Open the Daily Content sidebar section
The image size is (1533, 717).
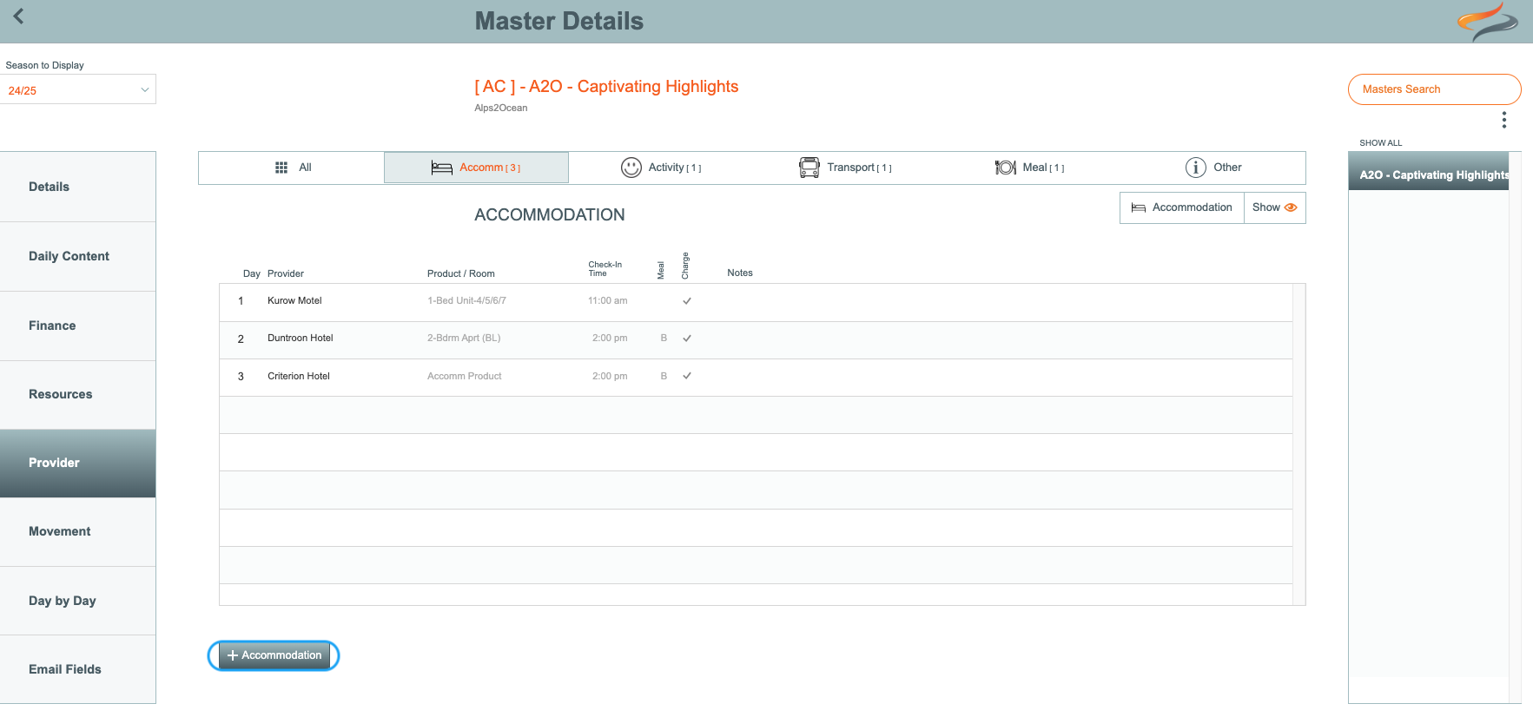click(78, 256)
